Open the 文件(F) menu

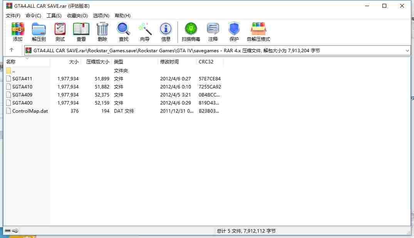pyautogui.click(x=13, y=15)
